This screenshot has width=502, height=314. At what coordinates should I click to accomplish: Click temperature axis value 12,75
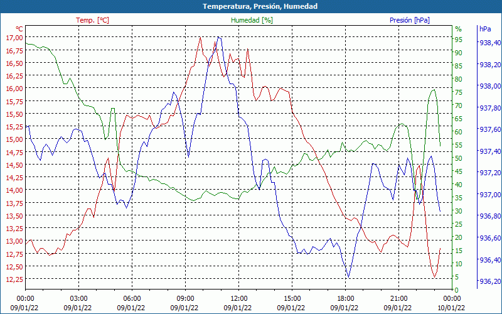click(x=14, y=254)
